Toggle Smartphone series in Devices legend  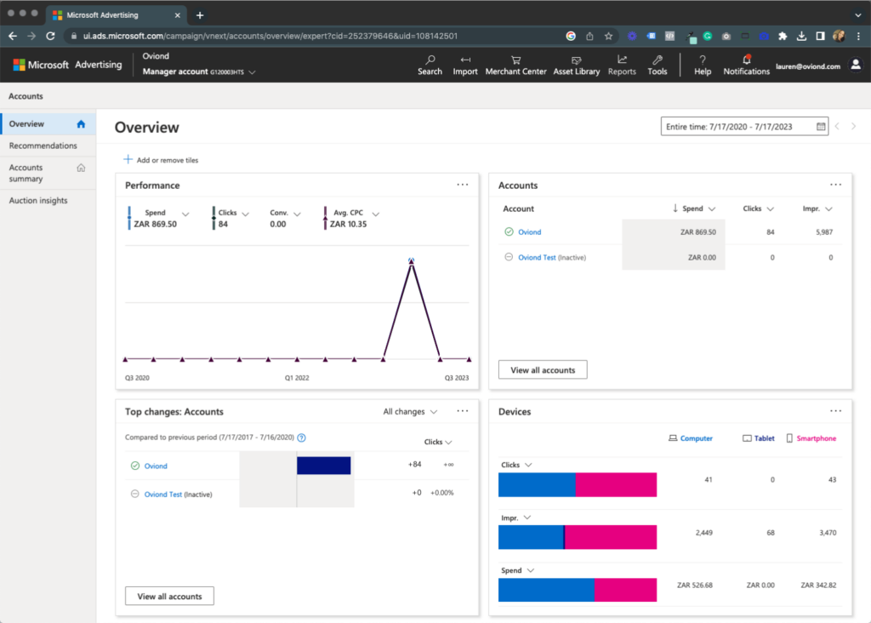click(811, 438)
